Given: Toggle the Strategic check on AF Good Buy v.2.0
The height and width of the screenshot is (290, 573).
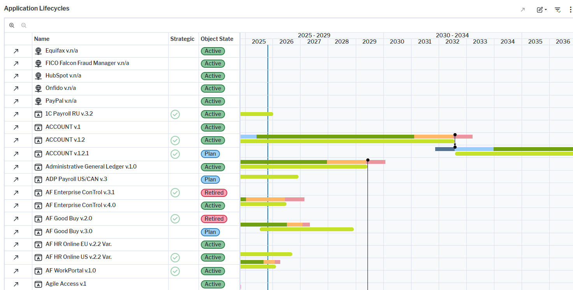Looking at the screenshot, I should pos(175,218).
